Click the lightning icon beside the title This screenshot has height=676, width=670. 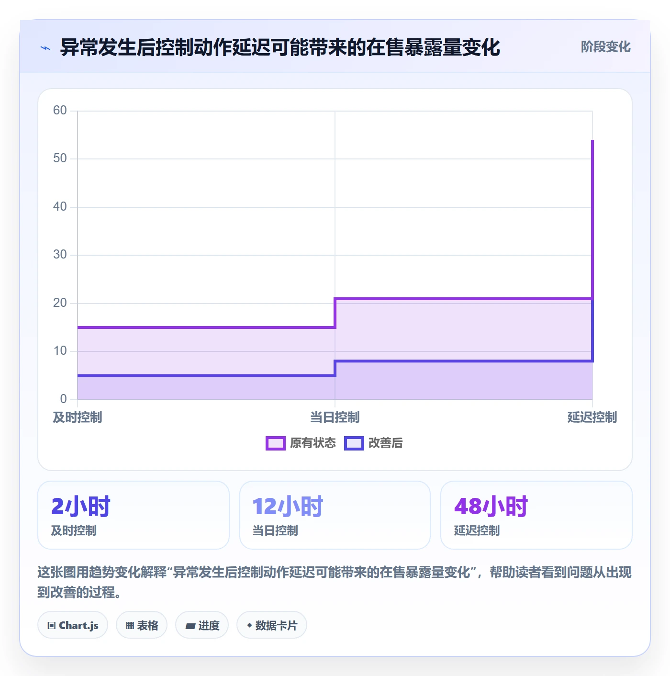coord(45,48)
